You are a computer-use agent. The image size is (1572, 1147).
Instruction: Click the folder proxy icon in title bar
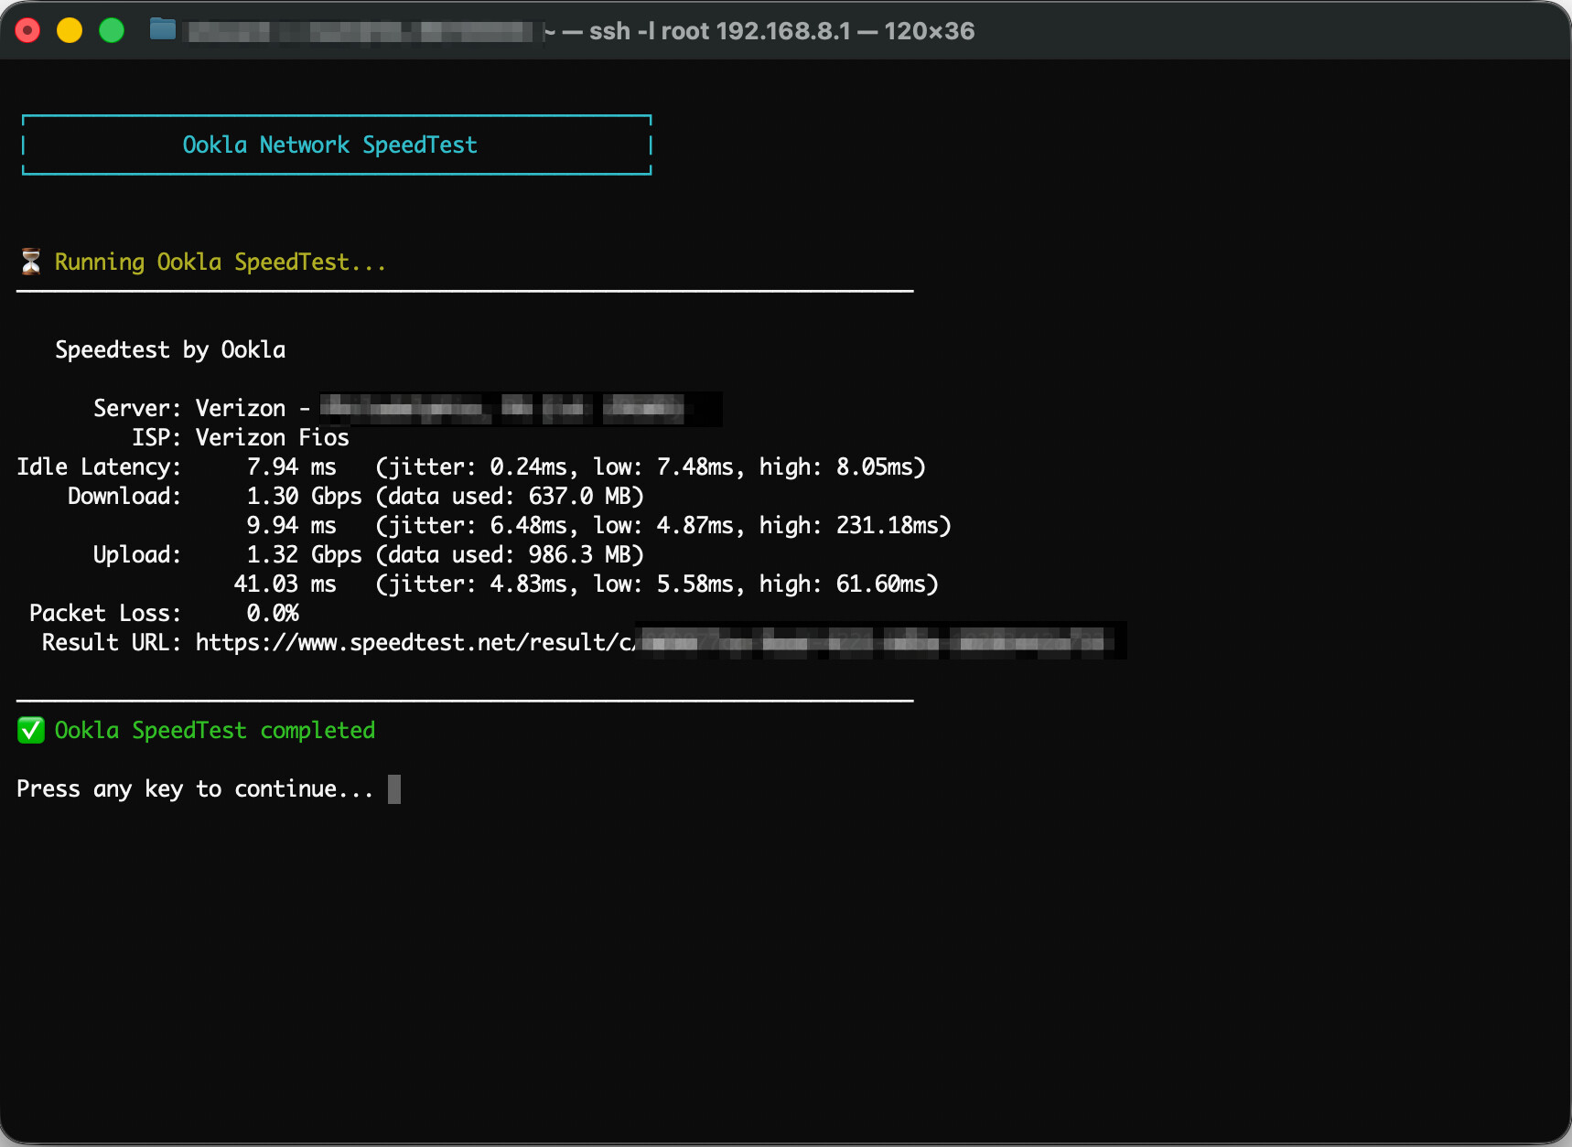pyautogui.click(x=163, y=30)
